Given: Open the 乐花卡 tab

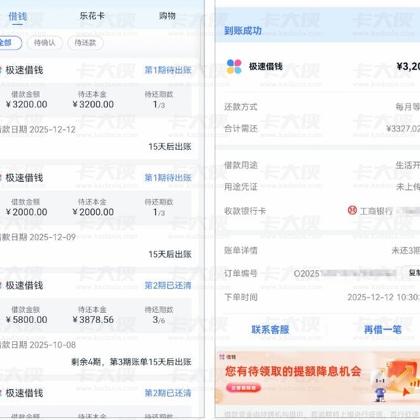Looking at the screenshot, I should tap(92, 16).
